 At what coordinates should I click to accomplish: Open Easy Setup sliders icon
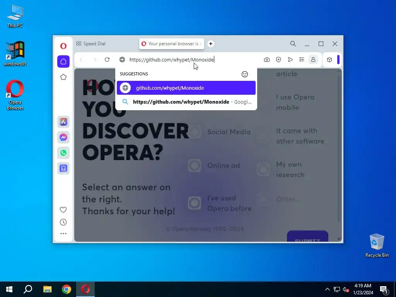(302, 60)
